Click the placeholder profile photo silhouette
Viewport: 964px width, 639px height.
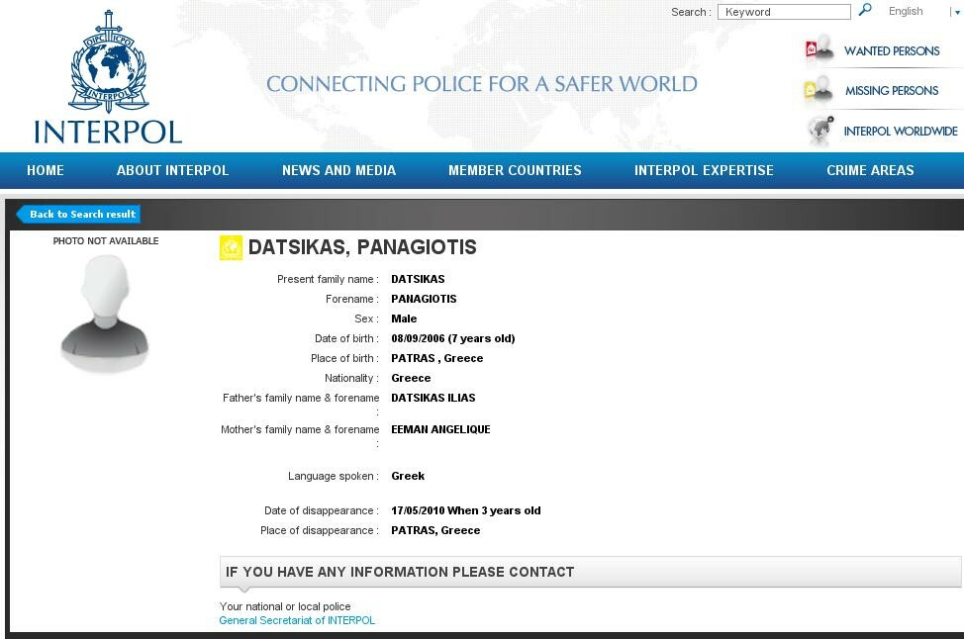(104, 313)
